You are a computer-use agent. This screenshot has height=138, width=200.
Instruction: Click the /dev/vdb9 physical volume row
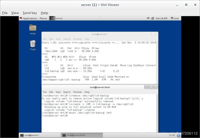click(x=72, y=51)
